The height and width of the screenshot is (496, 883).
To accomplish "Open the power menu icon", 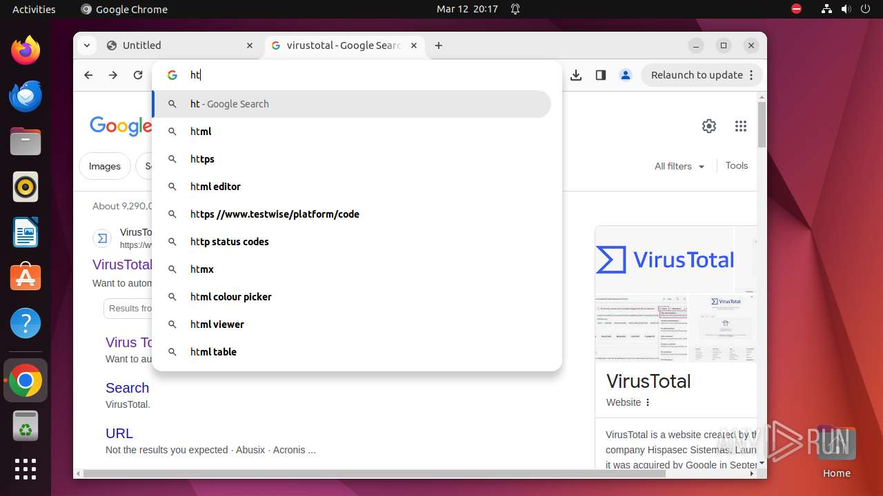I will point(865,9).
